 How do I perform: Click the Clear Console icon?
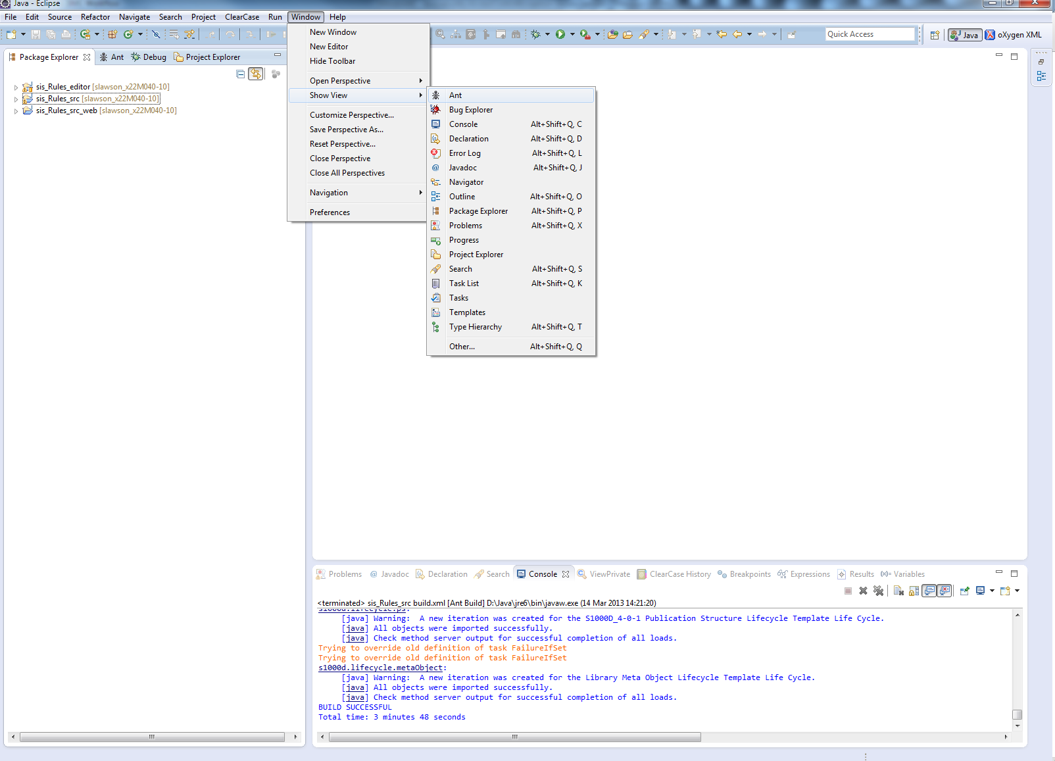coord(898,591)
